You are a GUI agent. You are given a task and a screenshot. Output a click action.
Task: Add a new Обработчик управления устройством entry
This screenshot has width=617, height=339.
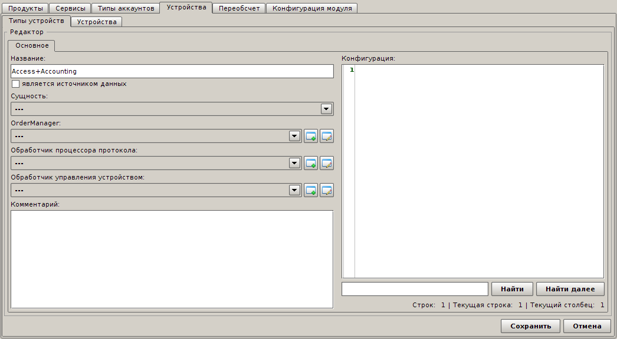click(310, 190)
